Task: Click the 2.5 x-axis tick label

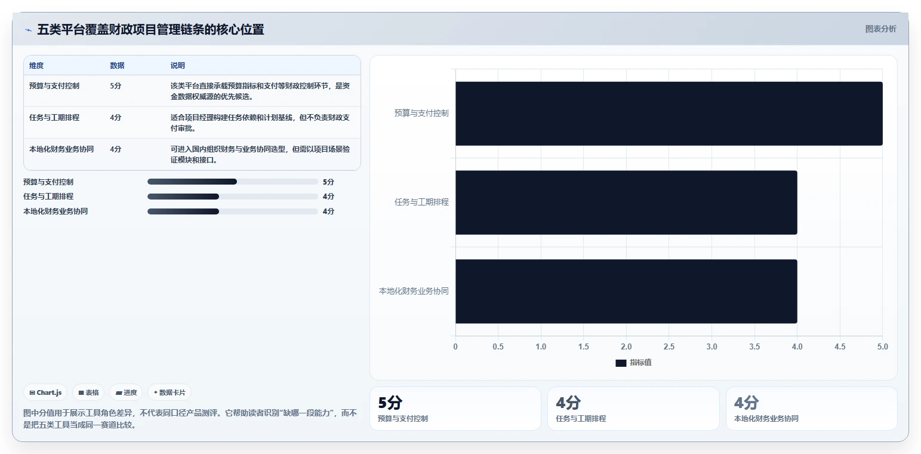Action: (669, 347)
